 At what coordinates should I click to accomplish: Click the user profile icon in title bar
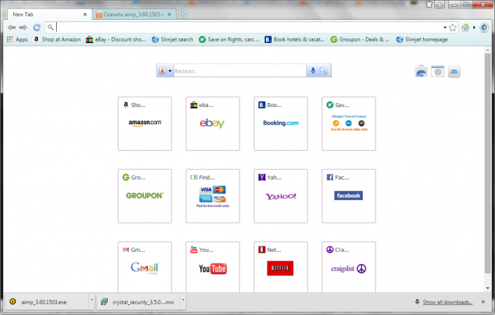(440, 4)
